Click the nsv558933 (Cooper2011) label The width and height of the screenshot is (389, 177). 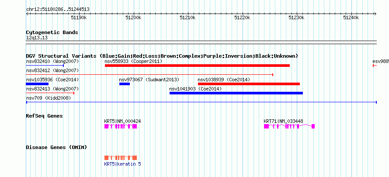point(133,61)
